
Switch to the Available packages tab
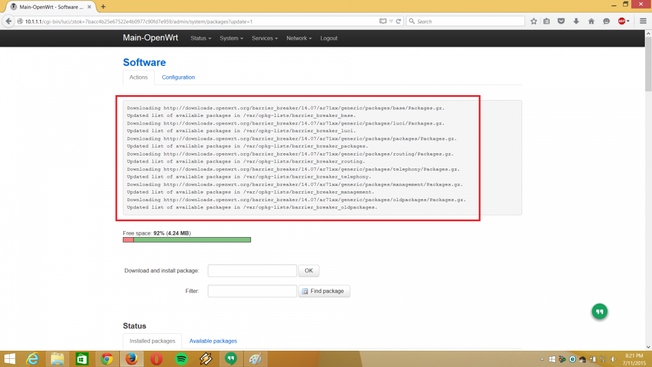pyautogui.click(x=213, y=341)
